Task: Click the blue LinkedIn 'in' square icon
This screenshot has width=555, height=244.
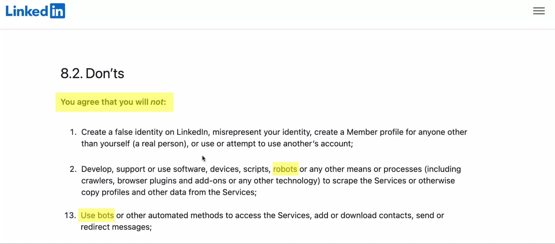Action: point(57,11)
